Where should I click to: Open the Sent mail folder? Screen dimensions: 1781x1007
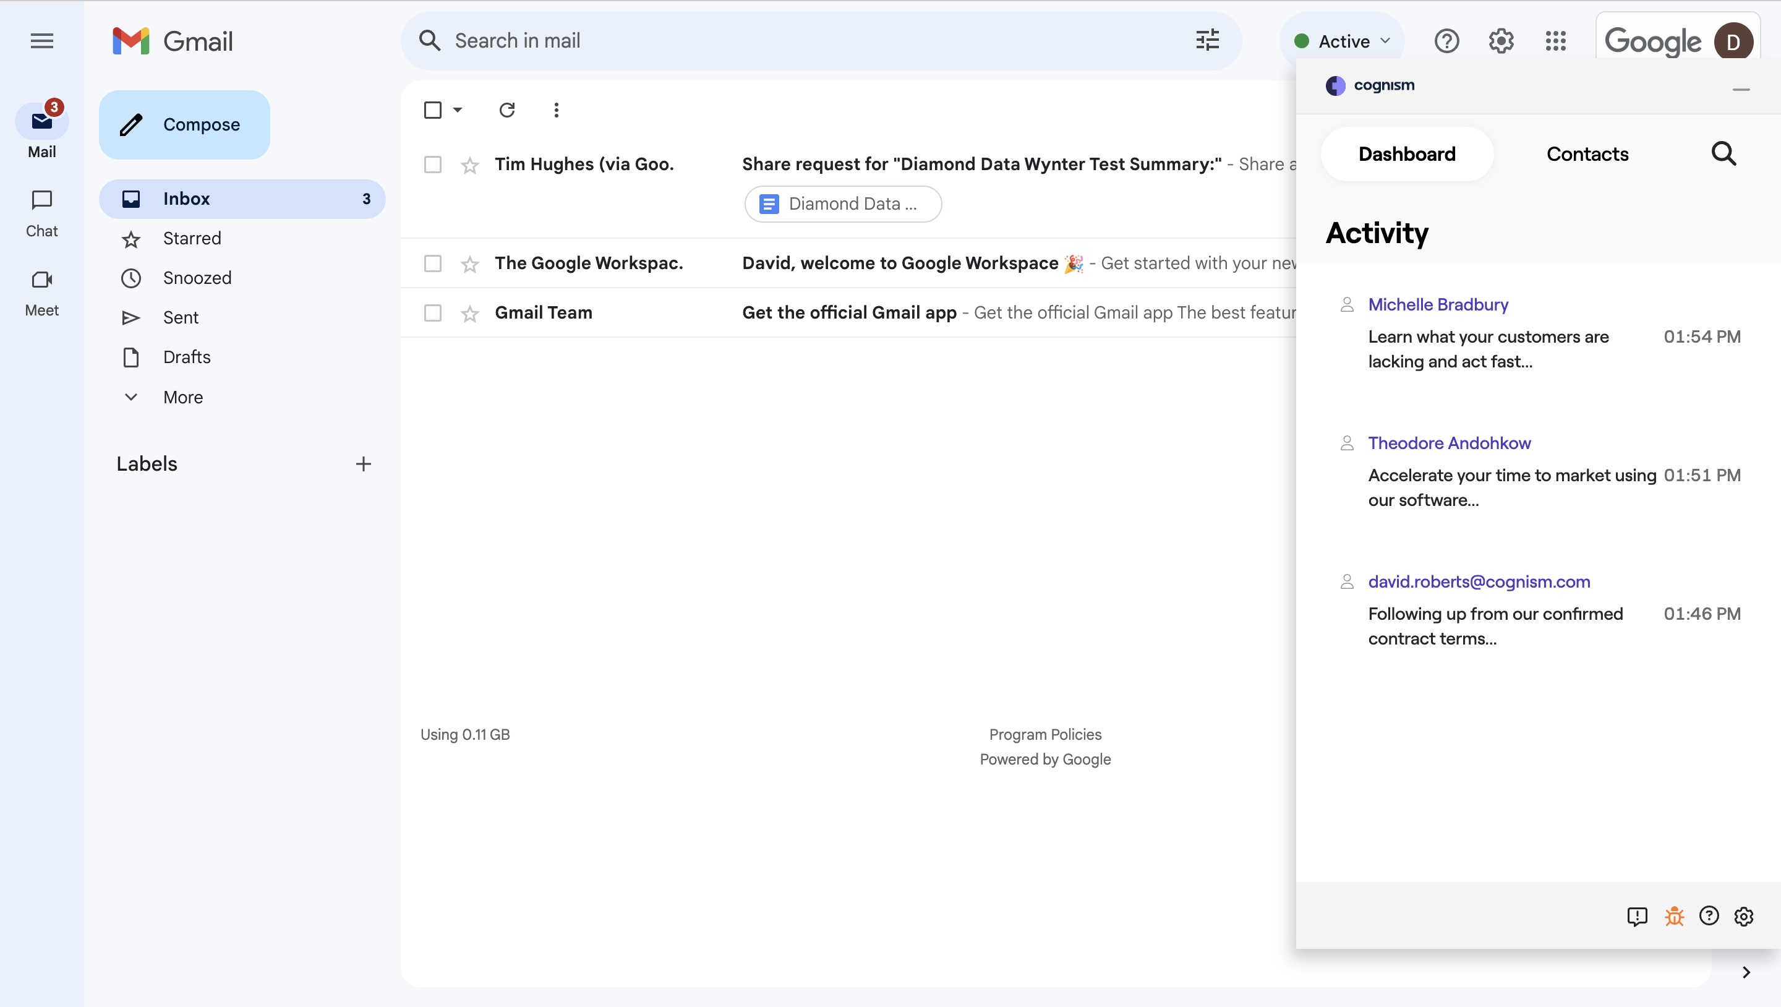pyautogui.click(x=181, y=317)
